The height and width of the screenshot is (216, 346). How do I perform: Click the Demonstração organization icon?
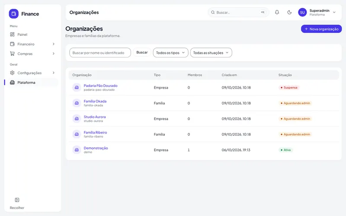[x=77, y=150]
